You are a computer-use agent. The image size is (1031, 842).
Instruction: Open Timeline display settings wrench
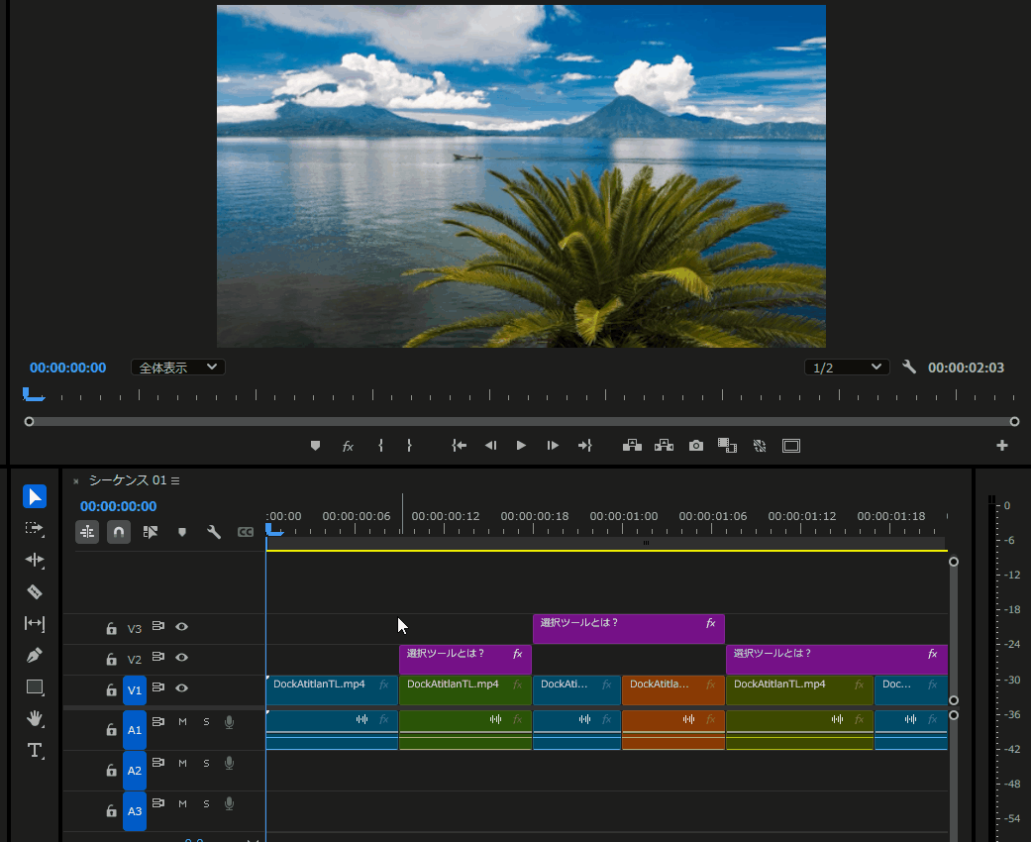click(214, 532)
